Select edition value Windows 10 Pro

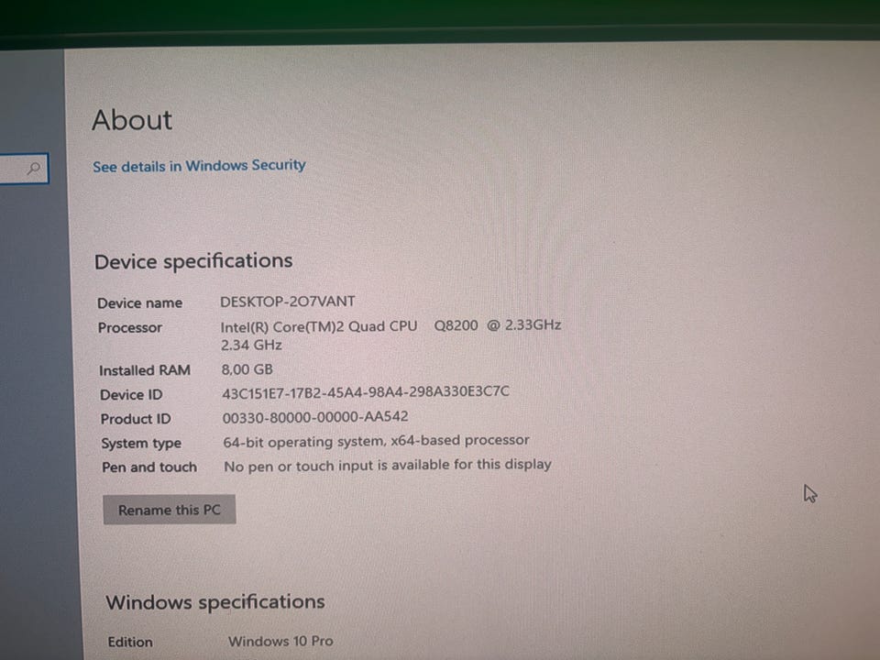point(280,641)
